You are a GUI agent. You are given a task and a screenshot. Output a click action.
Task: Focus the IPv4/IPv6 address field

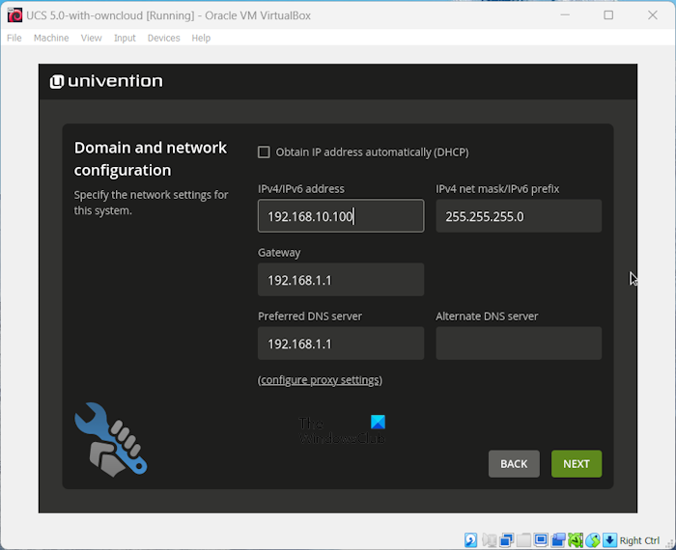click(341, 216)
